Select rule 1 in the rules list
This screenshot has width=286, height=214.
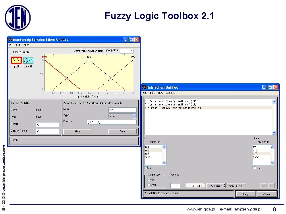click(x=208, y=101)
